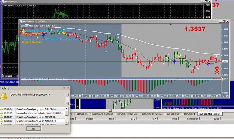Image resolution: width=234 pixels, height=139 pixels.
Task: Click the large red 1.3537 price label
Action: pyautogui.click(x=195, y=29)
